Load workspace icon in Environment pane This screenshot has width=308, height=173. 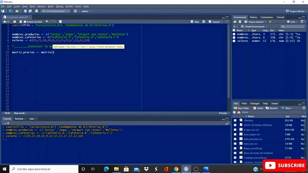[x=235, y=22]
